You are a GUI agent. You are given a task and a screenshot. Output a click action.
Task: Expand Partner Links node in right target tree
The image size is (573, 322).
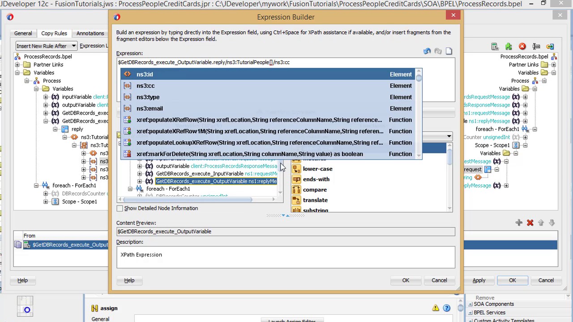coord(554,65)
